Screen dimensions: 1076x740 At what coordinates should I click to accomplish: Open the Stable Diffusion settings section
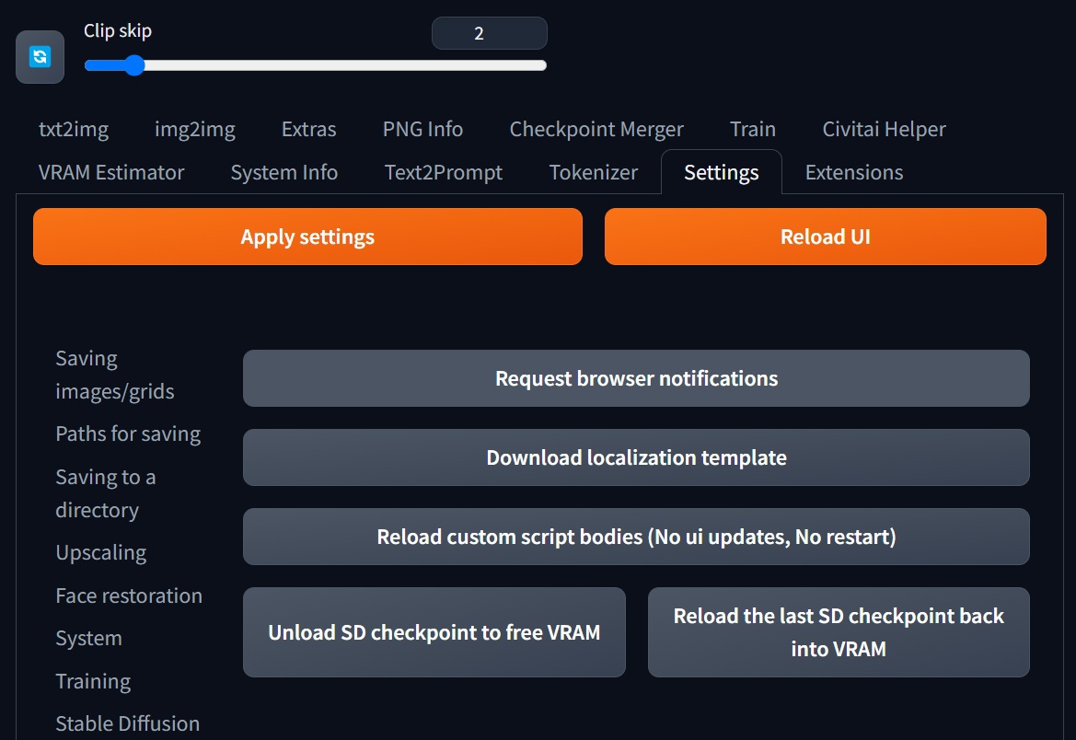pos(127,723)
